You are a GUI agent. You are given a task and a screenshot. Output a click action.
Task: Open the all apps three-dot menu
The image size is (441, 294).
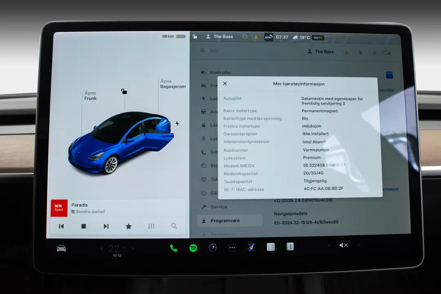232,248
